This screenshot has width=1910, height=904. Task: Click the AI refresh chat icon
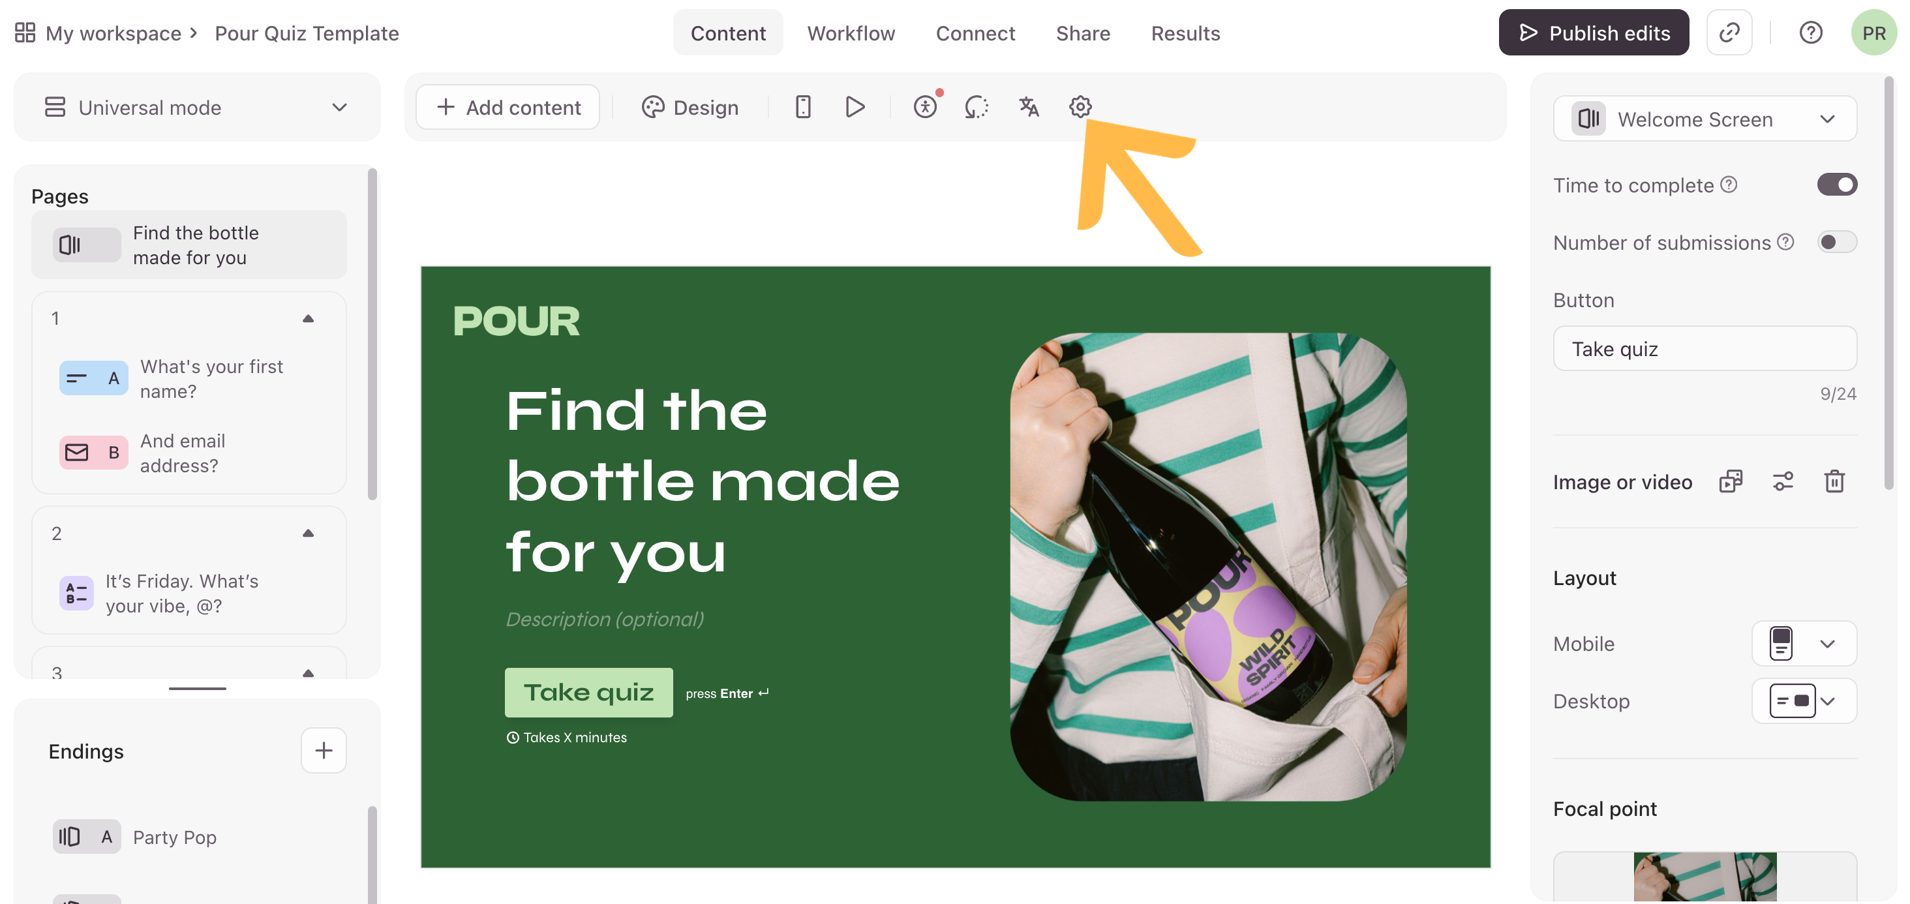tap(977, 107)
